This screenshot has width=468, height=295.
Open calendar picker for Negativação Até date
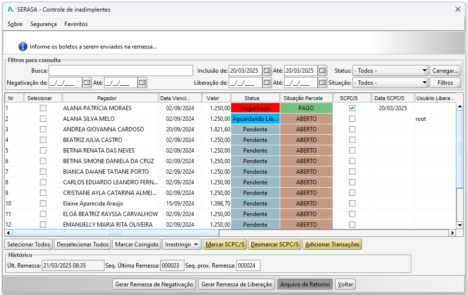[x=143, y=82]
